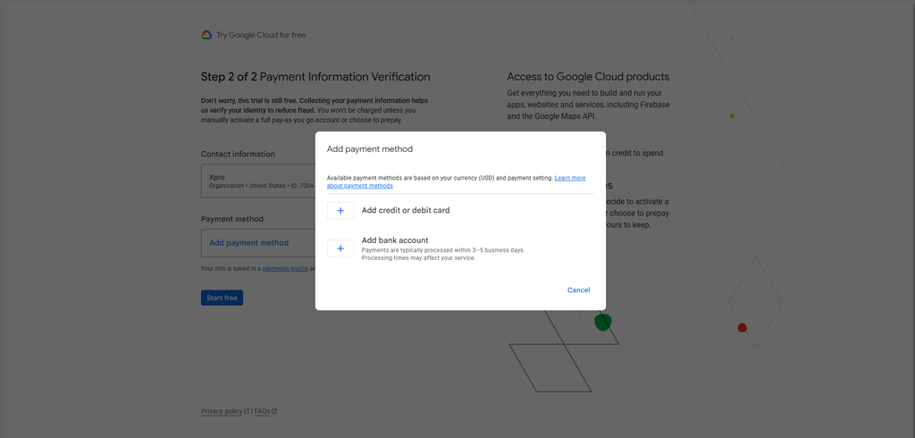Image resolution: width=915 pixels, height=438 pixels.
Task: Click the Start free button
Action: tap(222, 298)
